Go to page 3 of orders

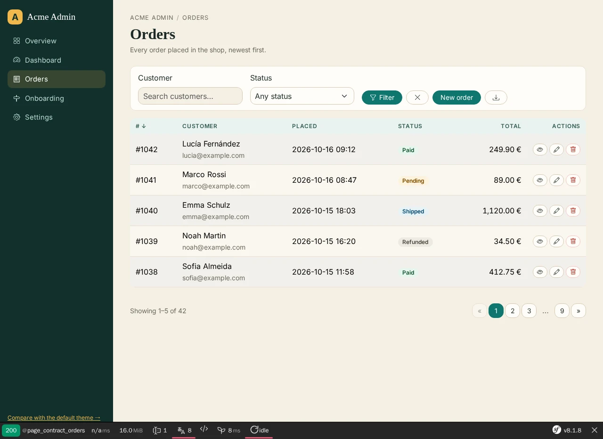pos(529,311)
